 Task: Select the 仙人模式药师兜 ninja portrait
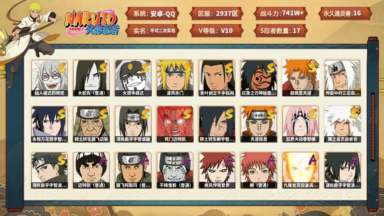(49, 78)
